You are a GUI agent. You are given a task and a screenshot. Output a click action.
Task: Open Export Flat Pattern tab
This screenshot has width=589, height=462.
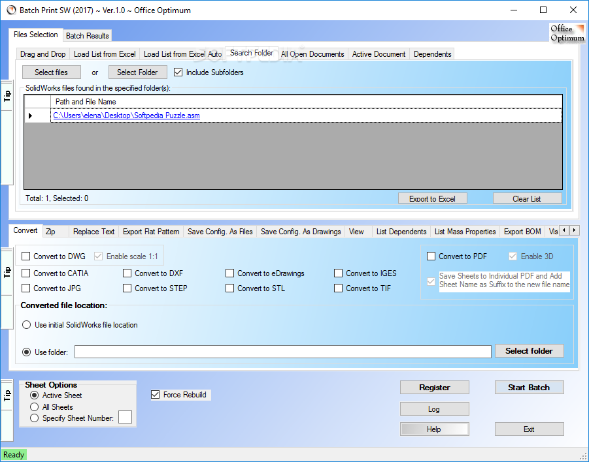click(151, 232)
